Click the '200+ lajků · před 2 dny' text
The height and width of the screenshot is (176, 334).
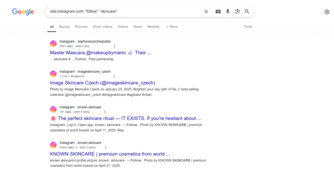pyautogui.click(x=74, y=46)
